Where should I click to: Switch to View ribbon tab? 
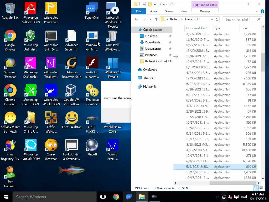coord(184,11)
